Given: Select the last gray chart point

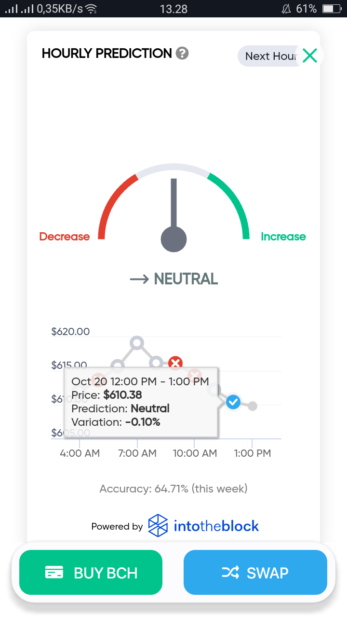Looking at the screenshot, I should 252,406.
